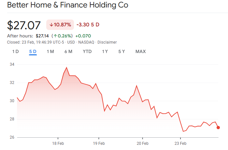The image size is (228, 150).
Task: Click the Better Home & Finance title
Action: point(67,6)
